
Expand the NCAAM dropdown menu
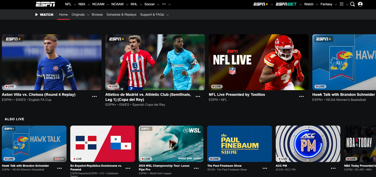[108, 4]
